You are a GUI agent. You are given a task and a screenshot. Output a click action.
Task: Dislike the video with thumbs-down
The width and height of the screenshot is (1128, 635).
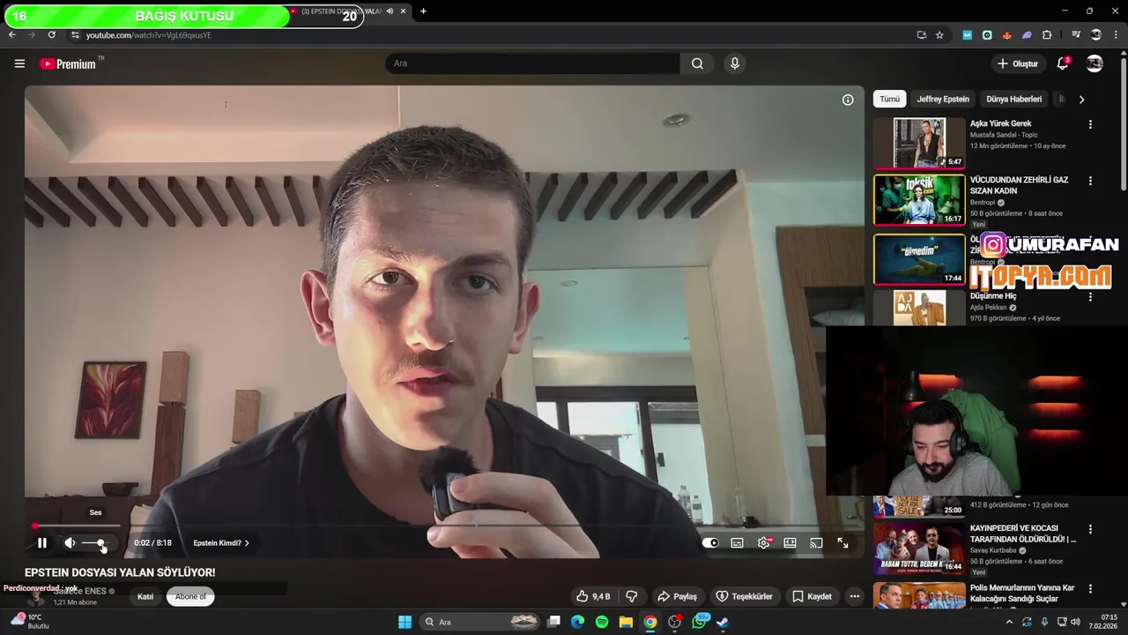[x=631, y=596]
